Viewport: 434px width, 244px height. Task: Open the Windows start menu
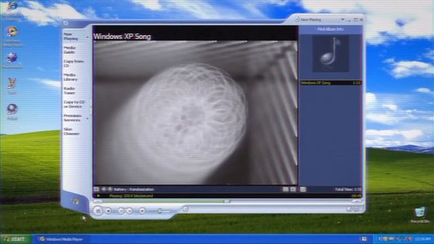point(15,239)
